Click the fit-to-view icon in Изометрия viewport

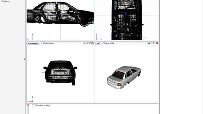tap(89, 43)
